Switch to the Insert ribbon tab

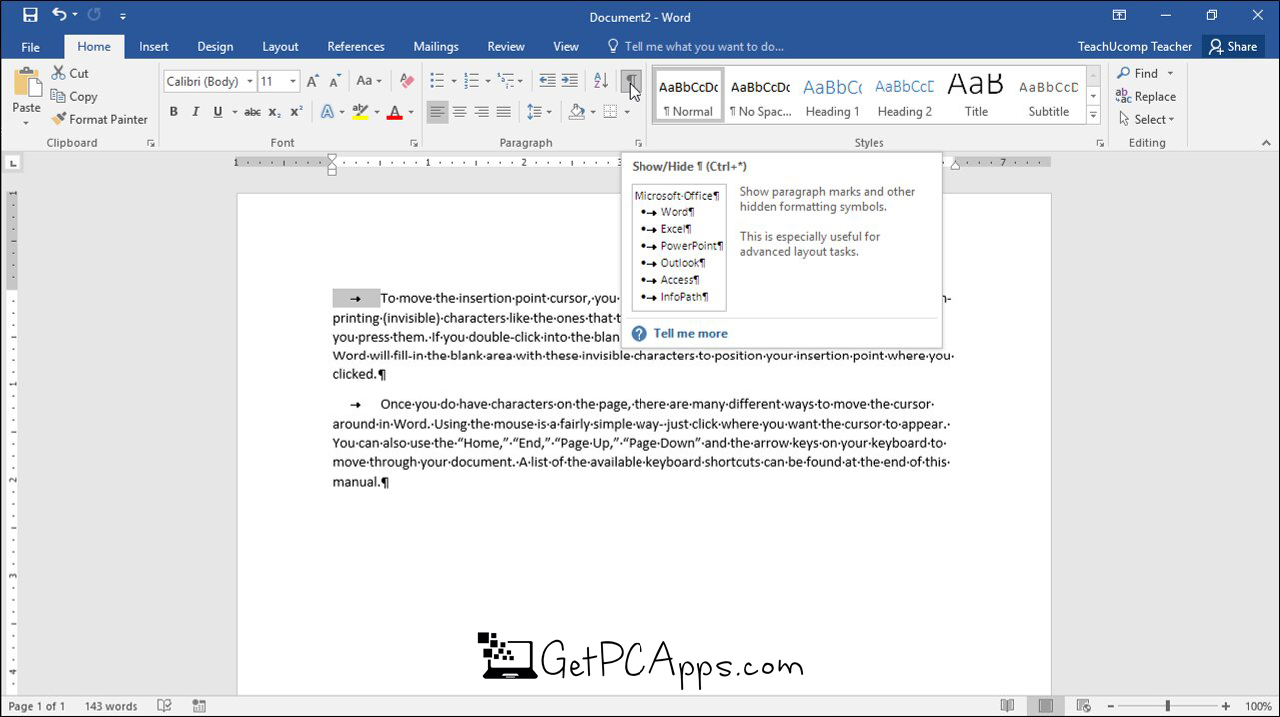tap(154, 46)
